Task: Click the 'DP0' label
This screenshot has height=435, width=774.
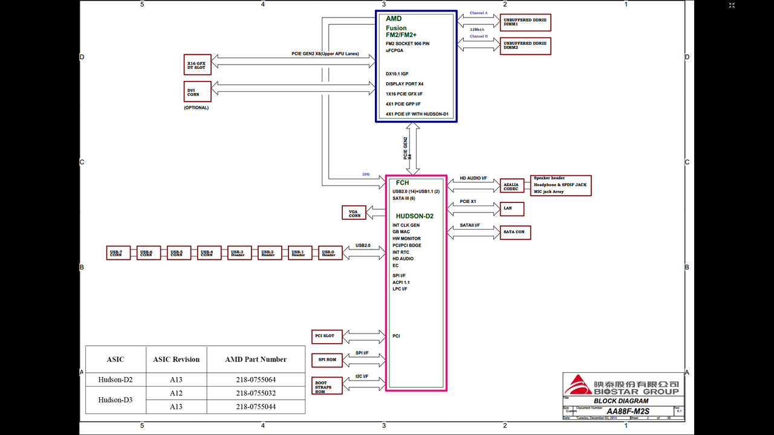Action: [x=366, y=175]
